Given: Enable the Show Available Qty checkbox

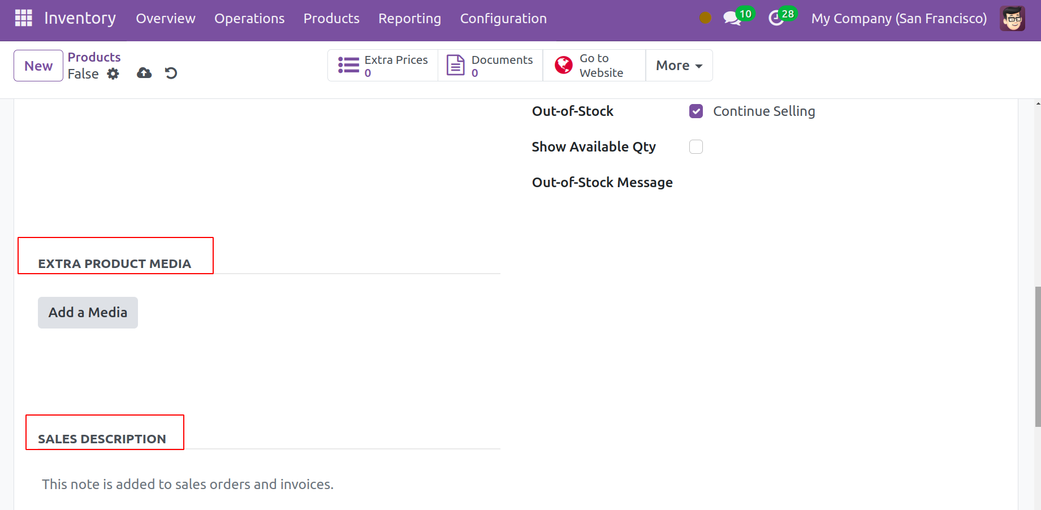Looking at the screenshot, I should tap(696, 147).
